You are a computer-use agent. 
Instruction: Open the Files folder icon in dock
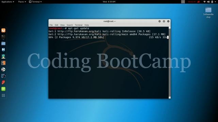[x=3, y=43]
